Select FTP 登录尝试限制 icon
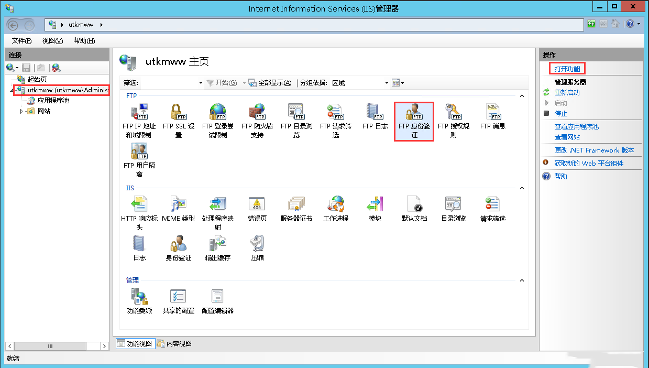 point(217,121)
